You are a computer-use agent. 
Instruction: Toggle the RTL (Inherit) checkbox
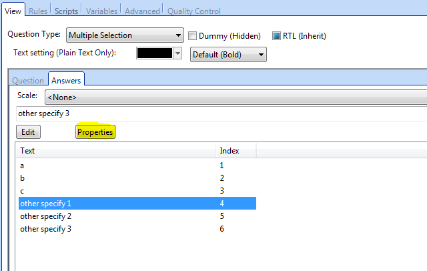coord(276,35)
